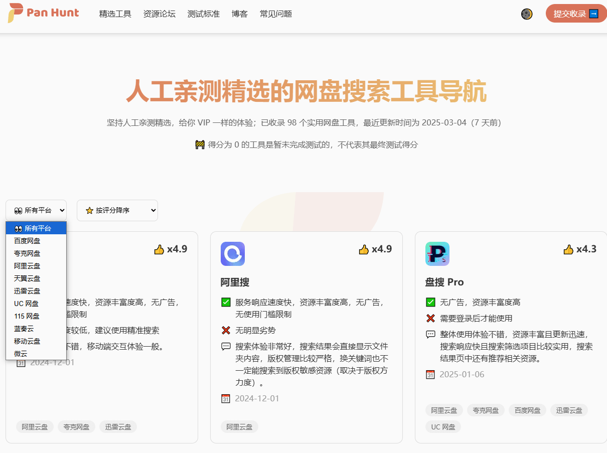Open the 测试标准 navigation menu item
The height and width of the screenshot is (453, 607).
tap(203, 14)
